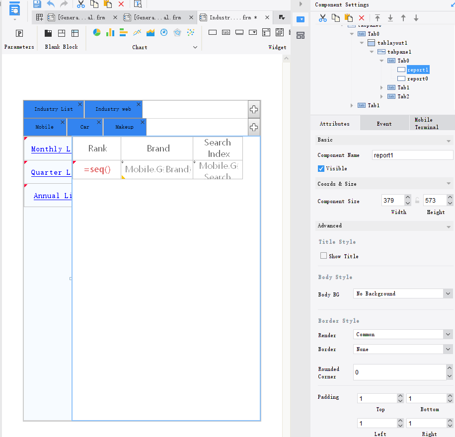Paste using the main toolbar paste icon

coord(108,4)
